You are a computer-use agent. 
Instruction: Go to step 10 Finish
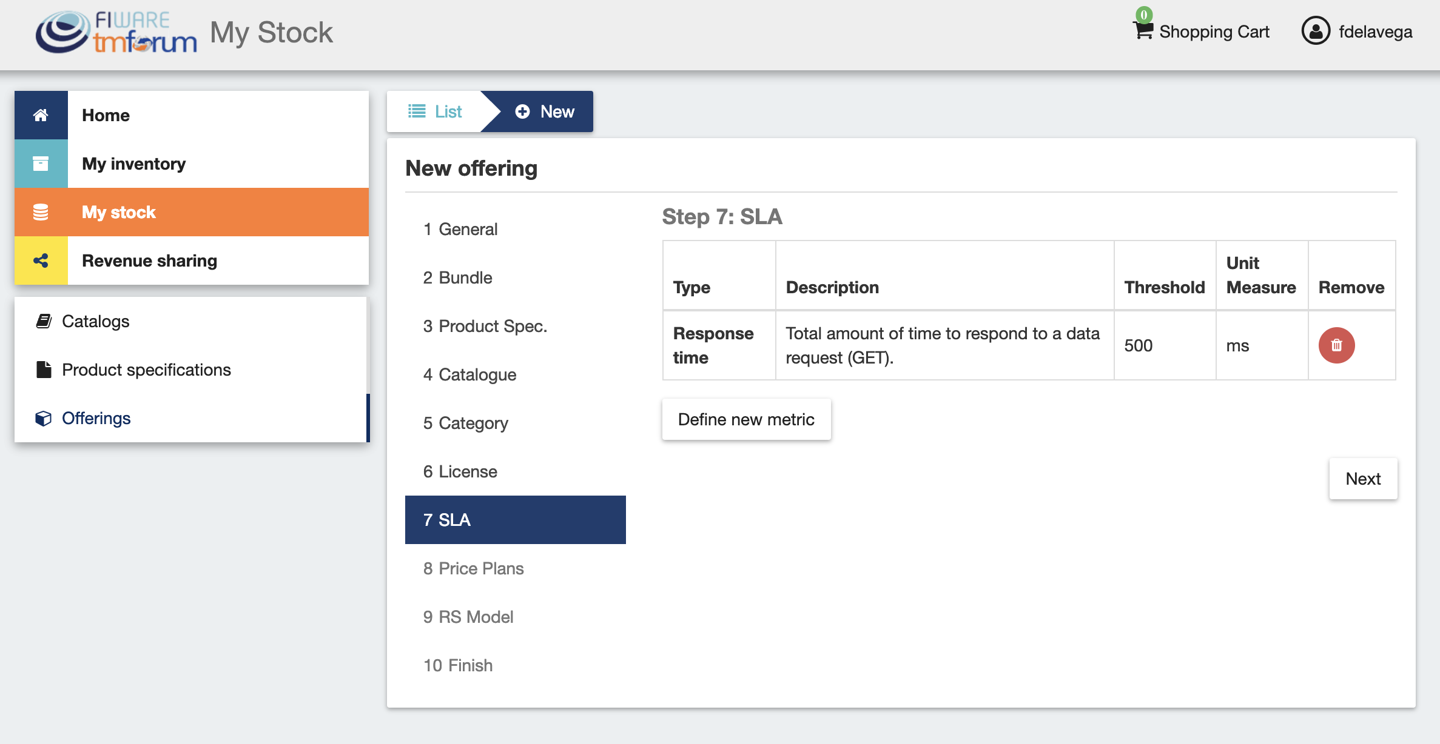(x=516, y=665)
